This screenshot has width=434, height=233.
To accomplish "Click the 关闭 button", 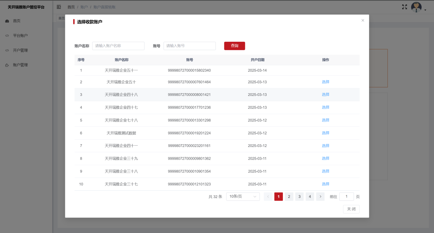I will coord(351,209).
